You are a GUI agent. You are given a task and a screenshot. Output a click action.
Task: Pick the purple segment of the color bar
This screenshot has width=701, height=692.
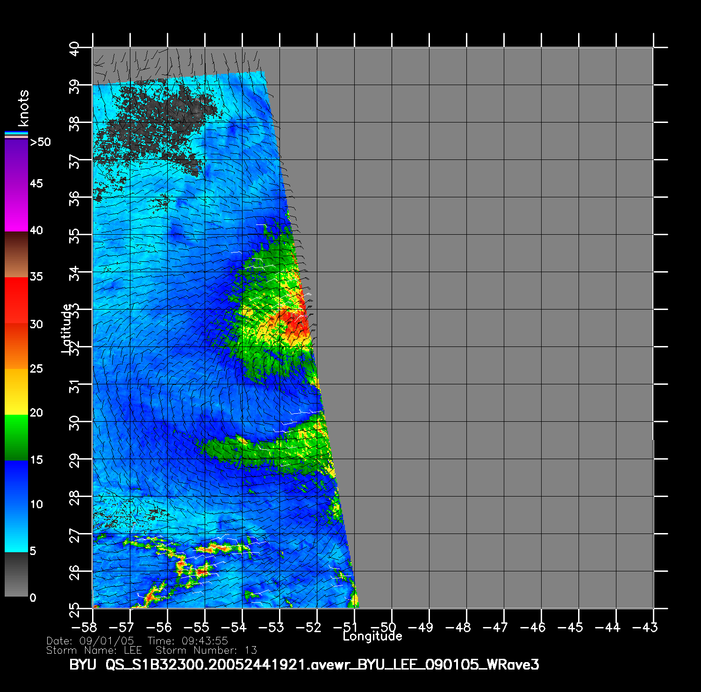point(16,164)
